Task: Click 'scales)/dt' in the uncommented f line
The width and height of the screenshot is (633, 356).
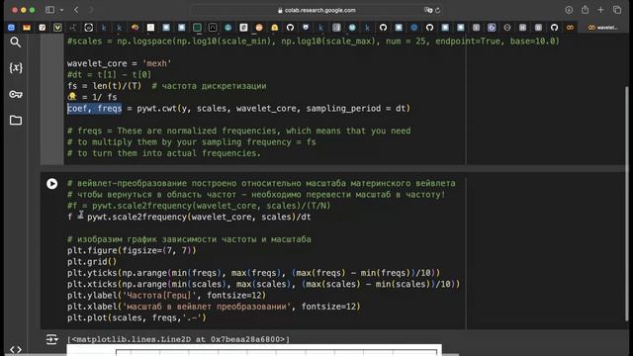Action: point(286,217)
